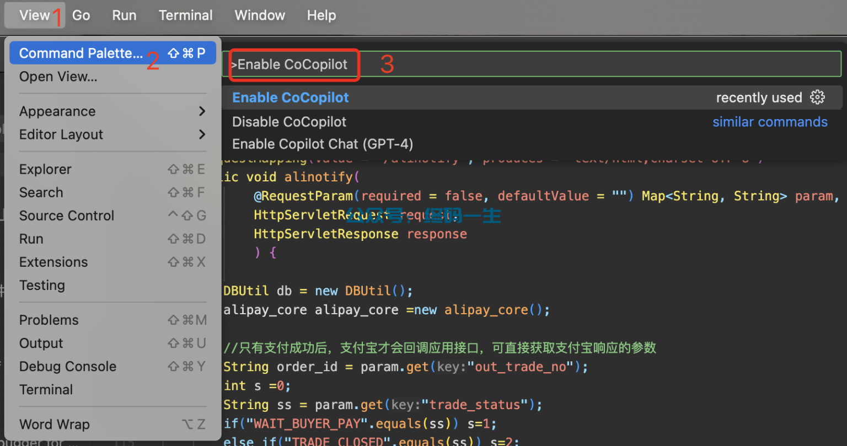Open the Problems panel
This screenshot has width=847, height=446.
(49, 320)
